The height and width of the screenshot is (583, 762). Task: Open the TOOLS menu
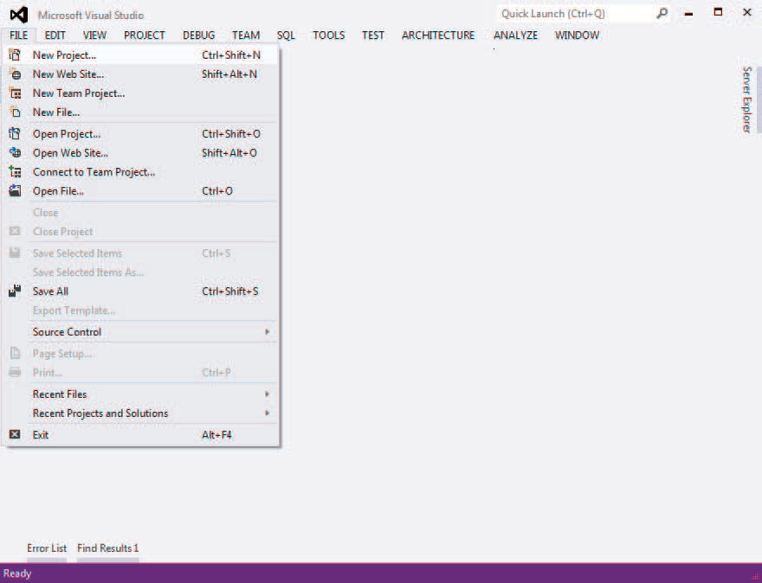(328, 35)
